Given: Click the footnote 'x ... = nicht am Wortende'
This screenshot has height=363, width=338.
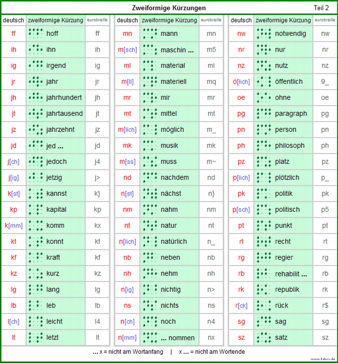Looking at the screenshot, I should click(x=212, y=352).
